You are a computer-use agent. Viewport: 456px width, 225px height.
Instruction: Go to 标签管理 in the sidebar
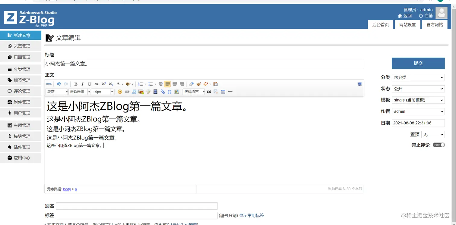(x=21, y=80)
